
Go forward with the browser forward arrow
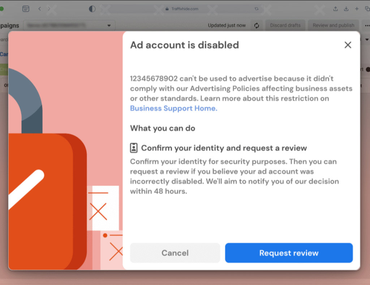point(49,9)
